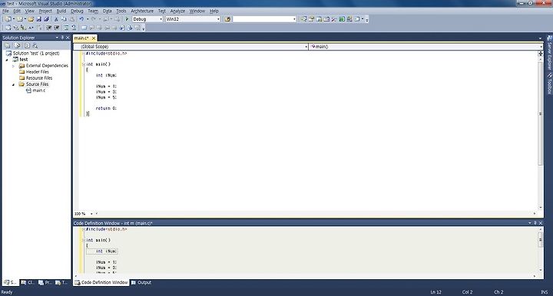Switch to the Output tab
This screenshot has width=553, height=296.
(141, 283)
